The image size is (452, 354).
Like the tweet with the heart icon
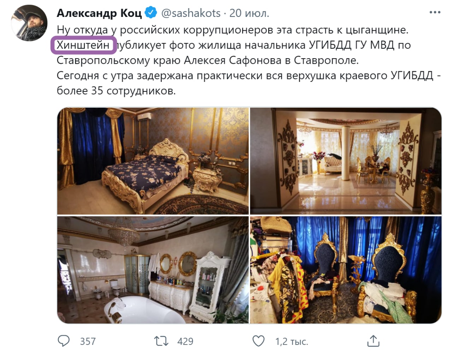(x=258, y=341)
